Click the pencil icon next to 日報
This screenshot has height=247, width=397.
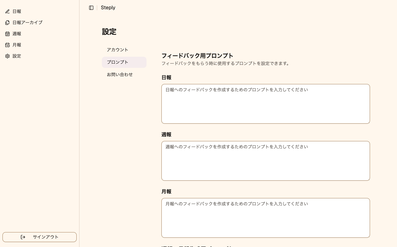[x=7, y=11]
